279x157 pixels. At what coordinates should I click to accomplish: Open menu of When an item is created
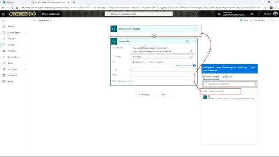pyautogui.click(x=194, y=29)
